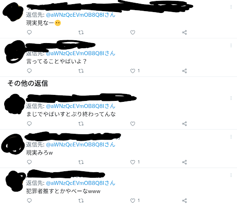237x206 pixels.
Task: Open @aWNzQcEVmOB8Q8I link above 犯罪者推す reply
Action: tap(81, 183)
